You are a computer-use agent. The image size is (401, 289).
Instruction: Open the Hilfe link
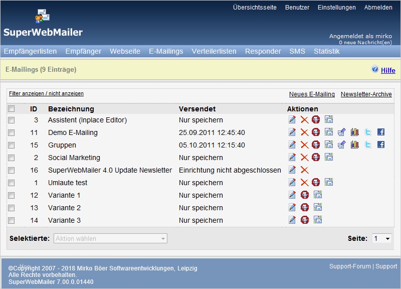click(x=388, y=70)
